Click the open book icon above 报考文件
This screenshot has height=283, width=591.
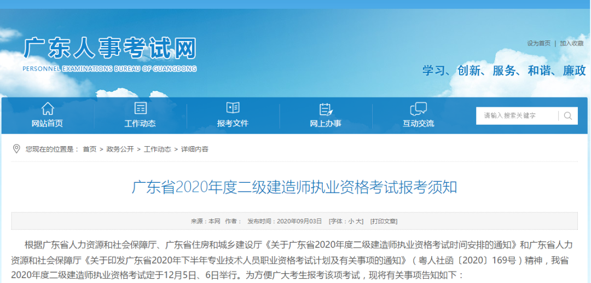[233, 108]
